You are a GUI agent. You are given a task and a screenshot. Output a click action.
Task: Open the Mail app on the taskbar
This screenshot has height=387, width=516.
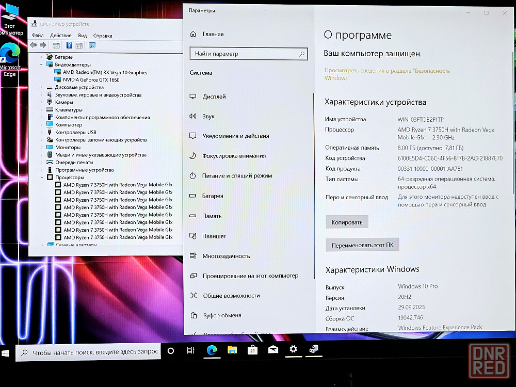(x=273, y=349)
